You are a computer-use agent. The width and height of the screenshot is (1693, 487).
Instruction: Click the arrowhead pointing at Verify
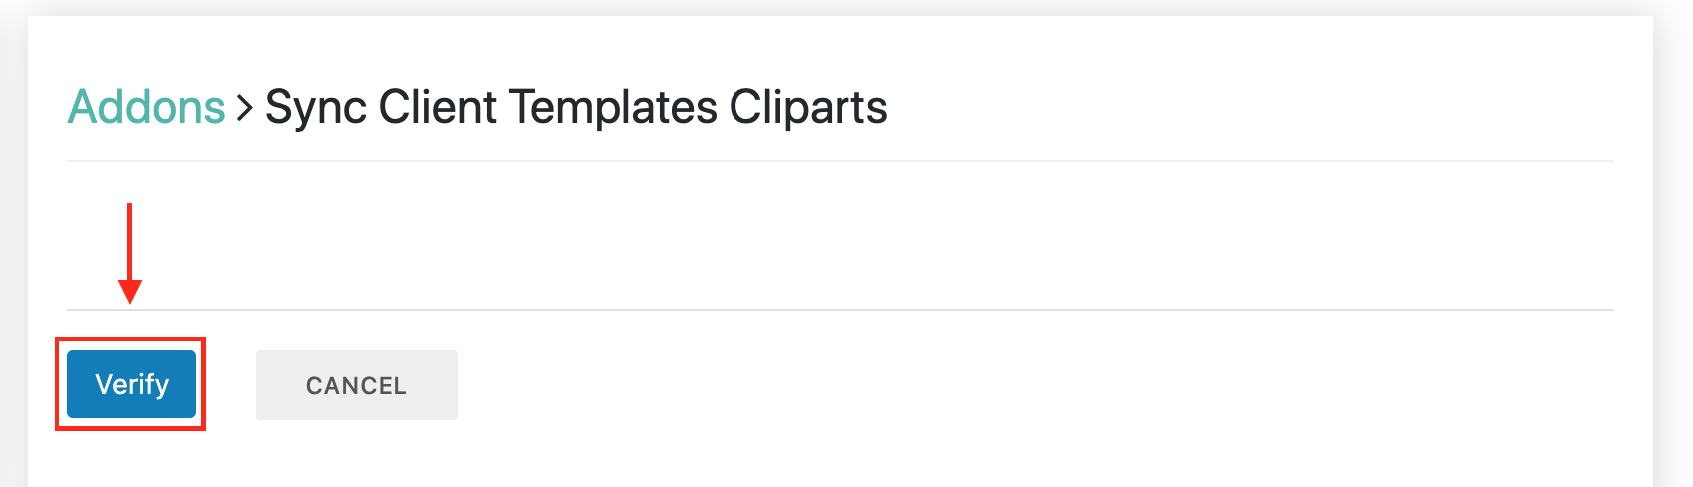130,291
